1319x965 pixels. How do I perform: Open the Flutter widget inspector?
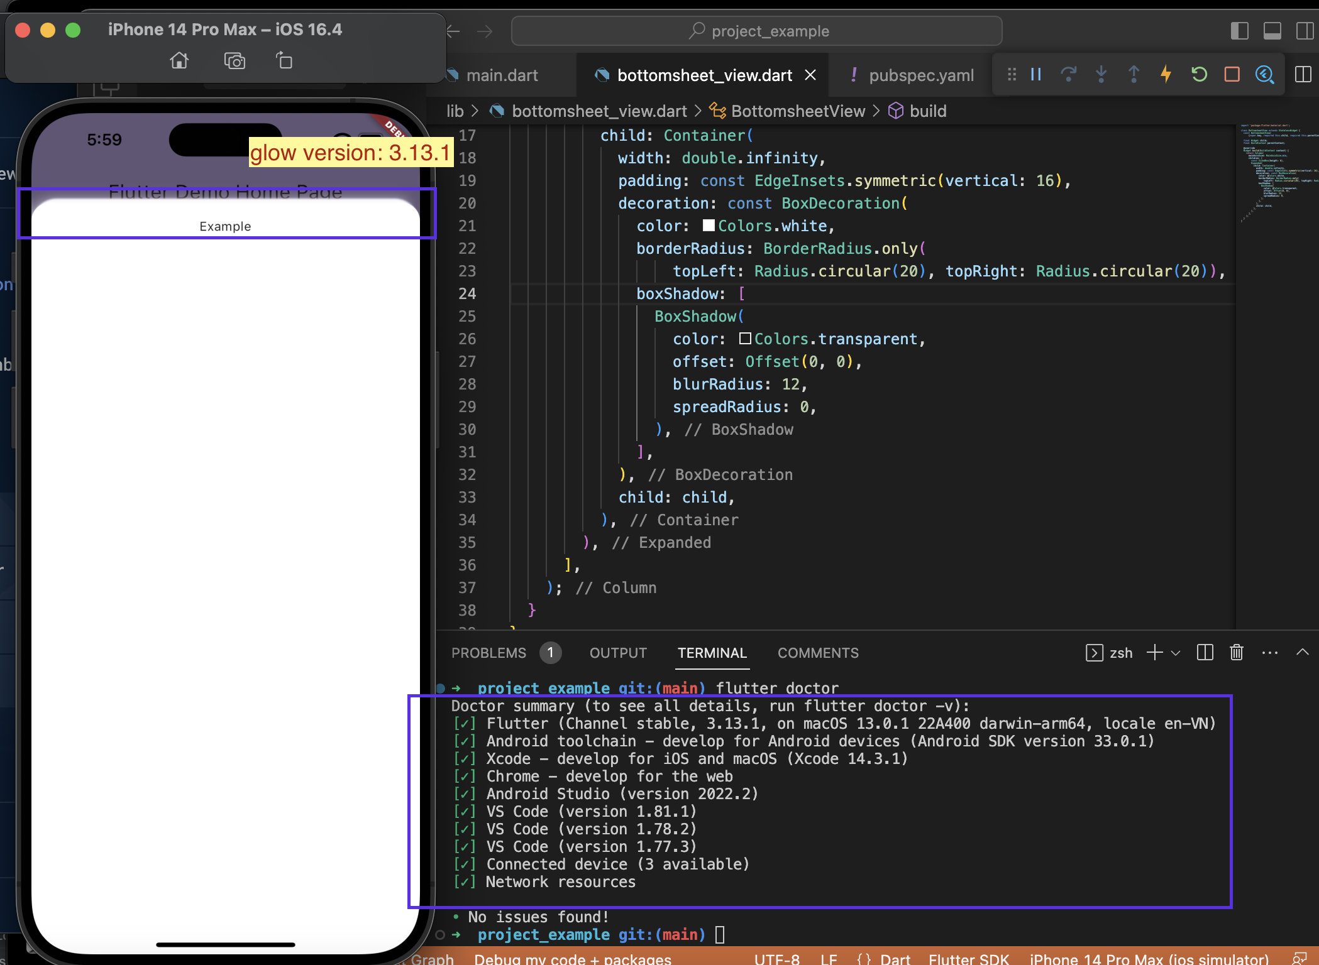pos(1266,75)
